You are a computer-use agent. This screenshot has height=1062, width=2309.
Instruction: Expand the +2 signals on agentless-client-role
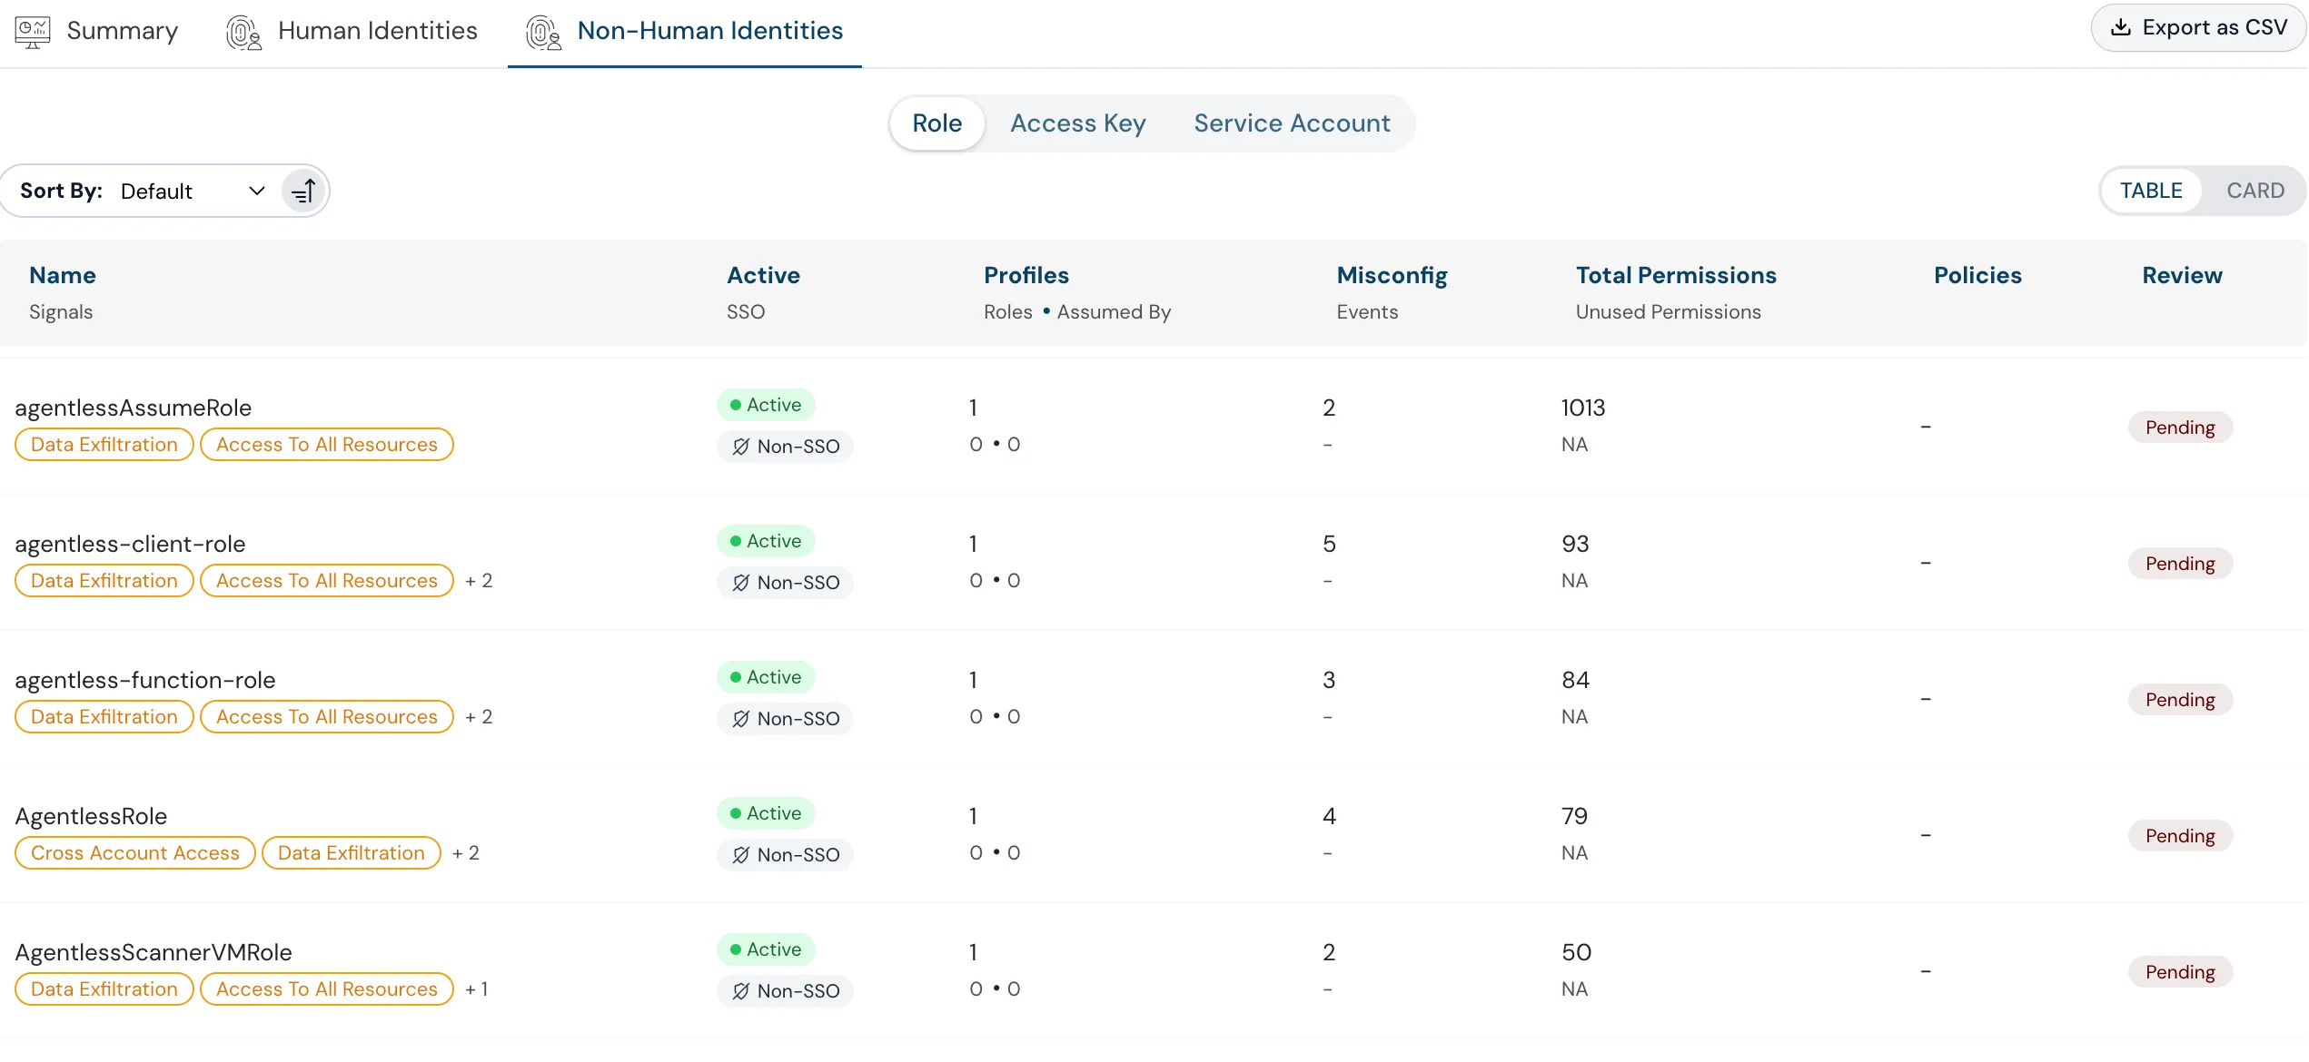(480, 580)
